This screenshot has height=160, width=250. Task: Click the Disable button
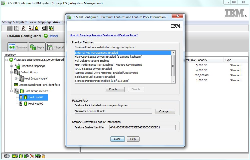tap(136, 90)
